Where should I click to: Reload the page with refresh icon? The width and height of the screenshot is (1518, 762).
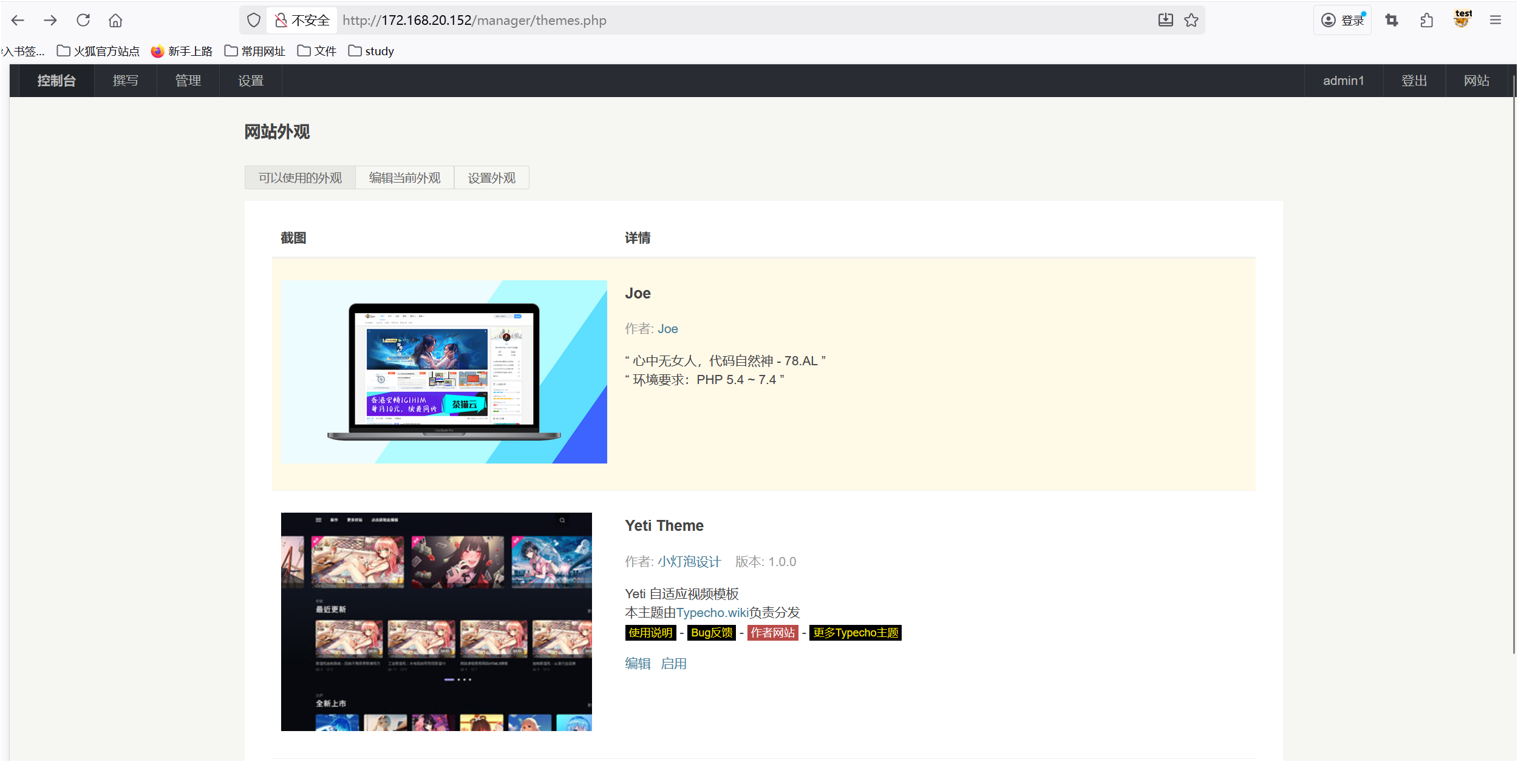[x=83, y=20]
